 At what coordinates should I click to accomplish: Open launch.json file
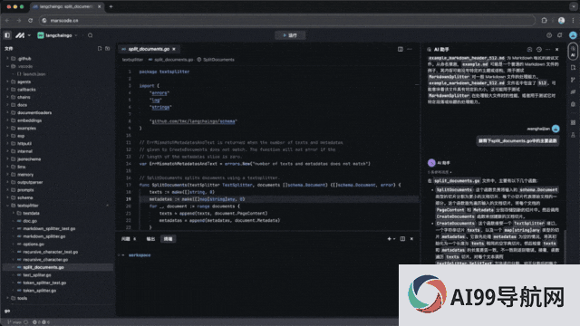[x=34, y=74]
